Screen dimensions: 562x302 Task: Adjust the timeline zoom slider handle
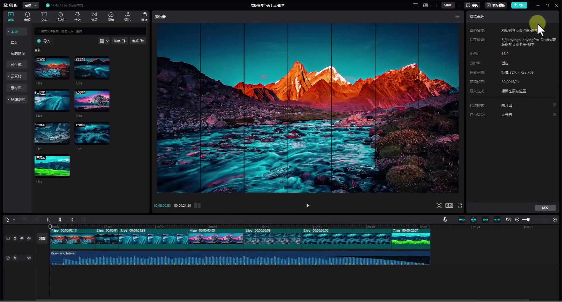pyautogui.click(x=528, y=220)
